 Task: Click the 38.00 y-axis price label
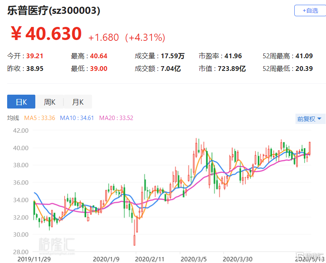[21, 165]
